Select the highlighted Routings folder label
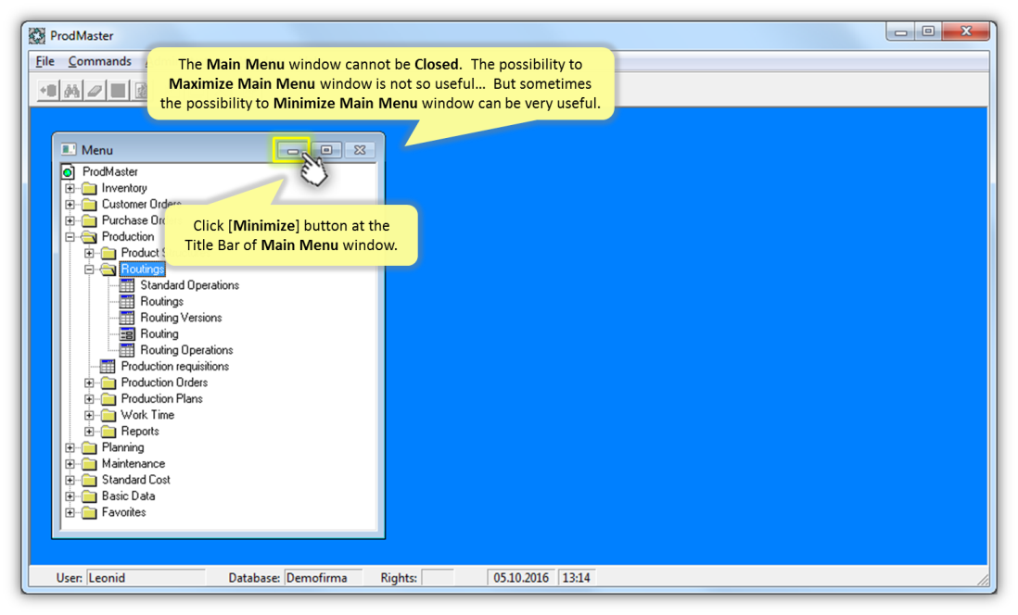The width and height of the screenshot is (1018, 615). (x=142, y=270)
